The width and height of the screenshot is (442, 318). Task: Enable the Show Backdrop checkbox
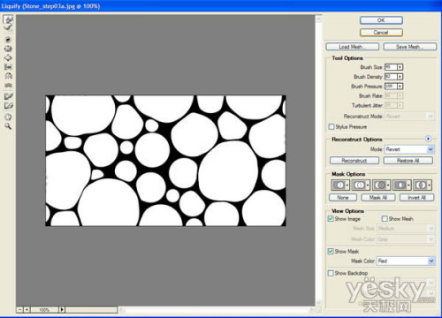click(x=331, y=273)
